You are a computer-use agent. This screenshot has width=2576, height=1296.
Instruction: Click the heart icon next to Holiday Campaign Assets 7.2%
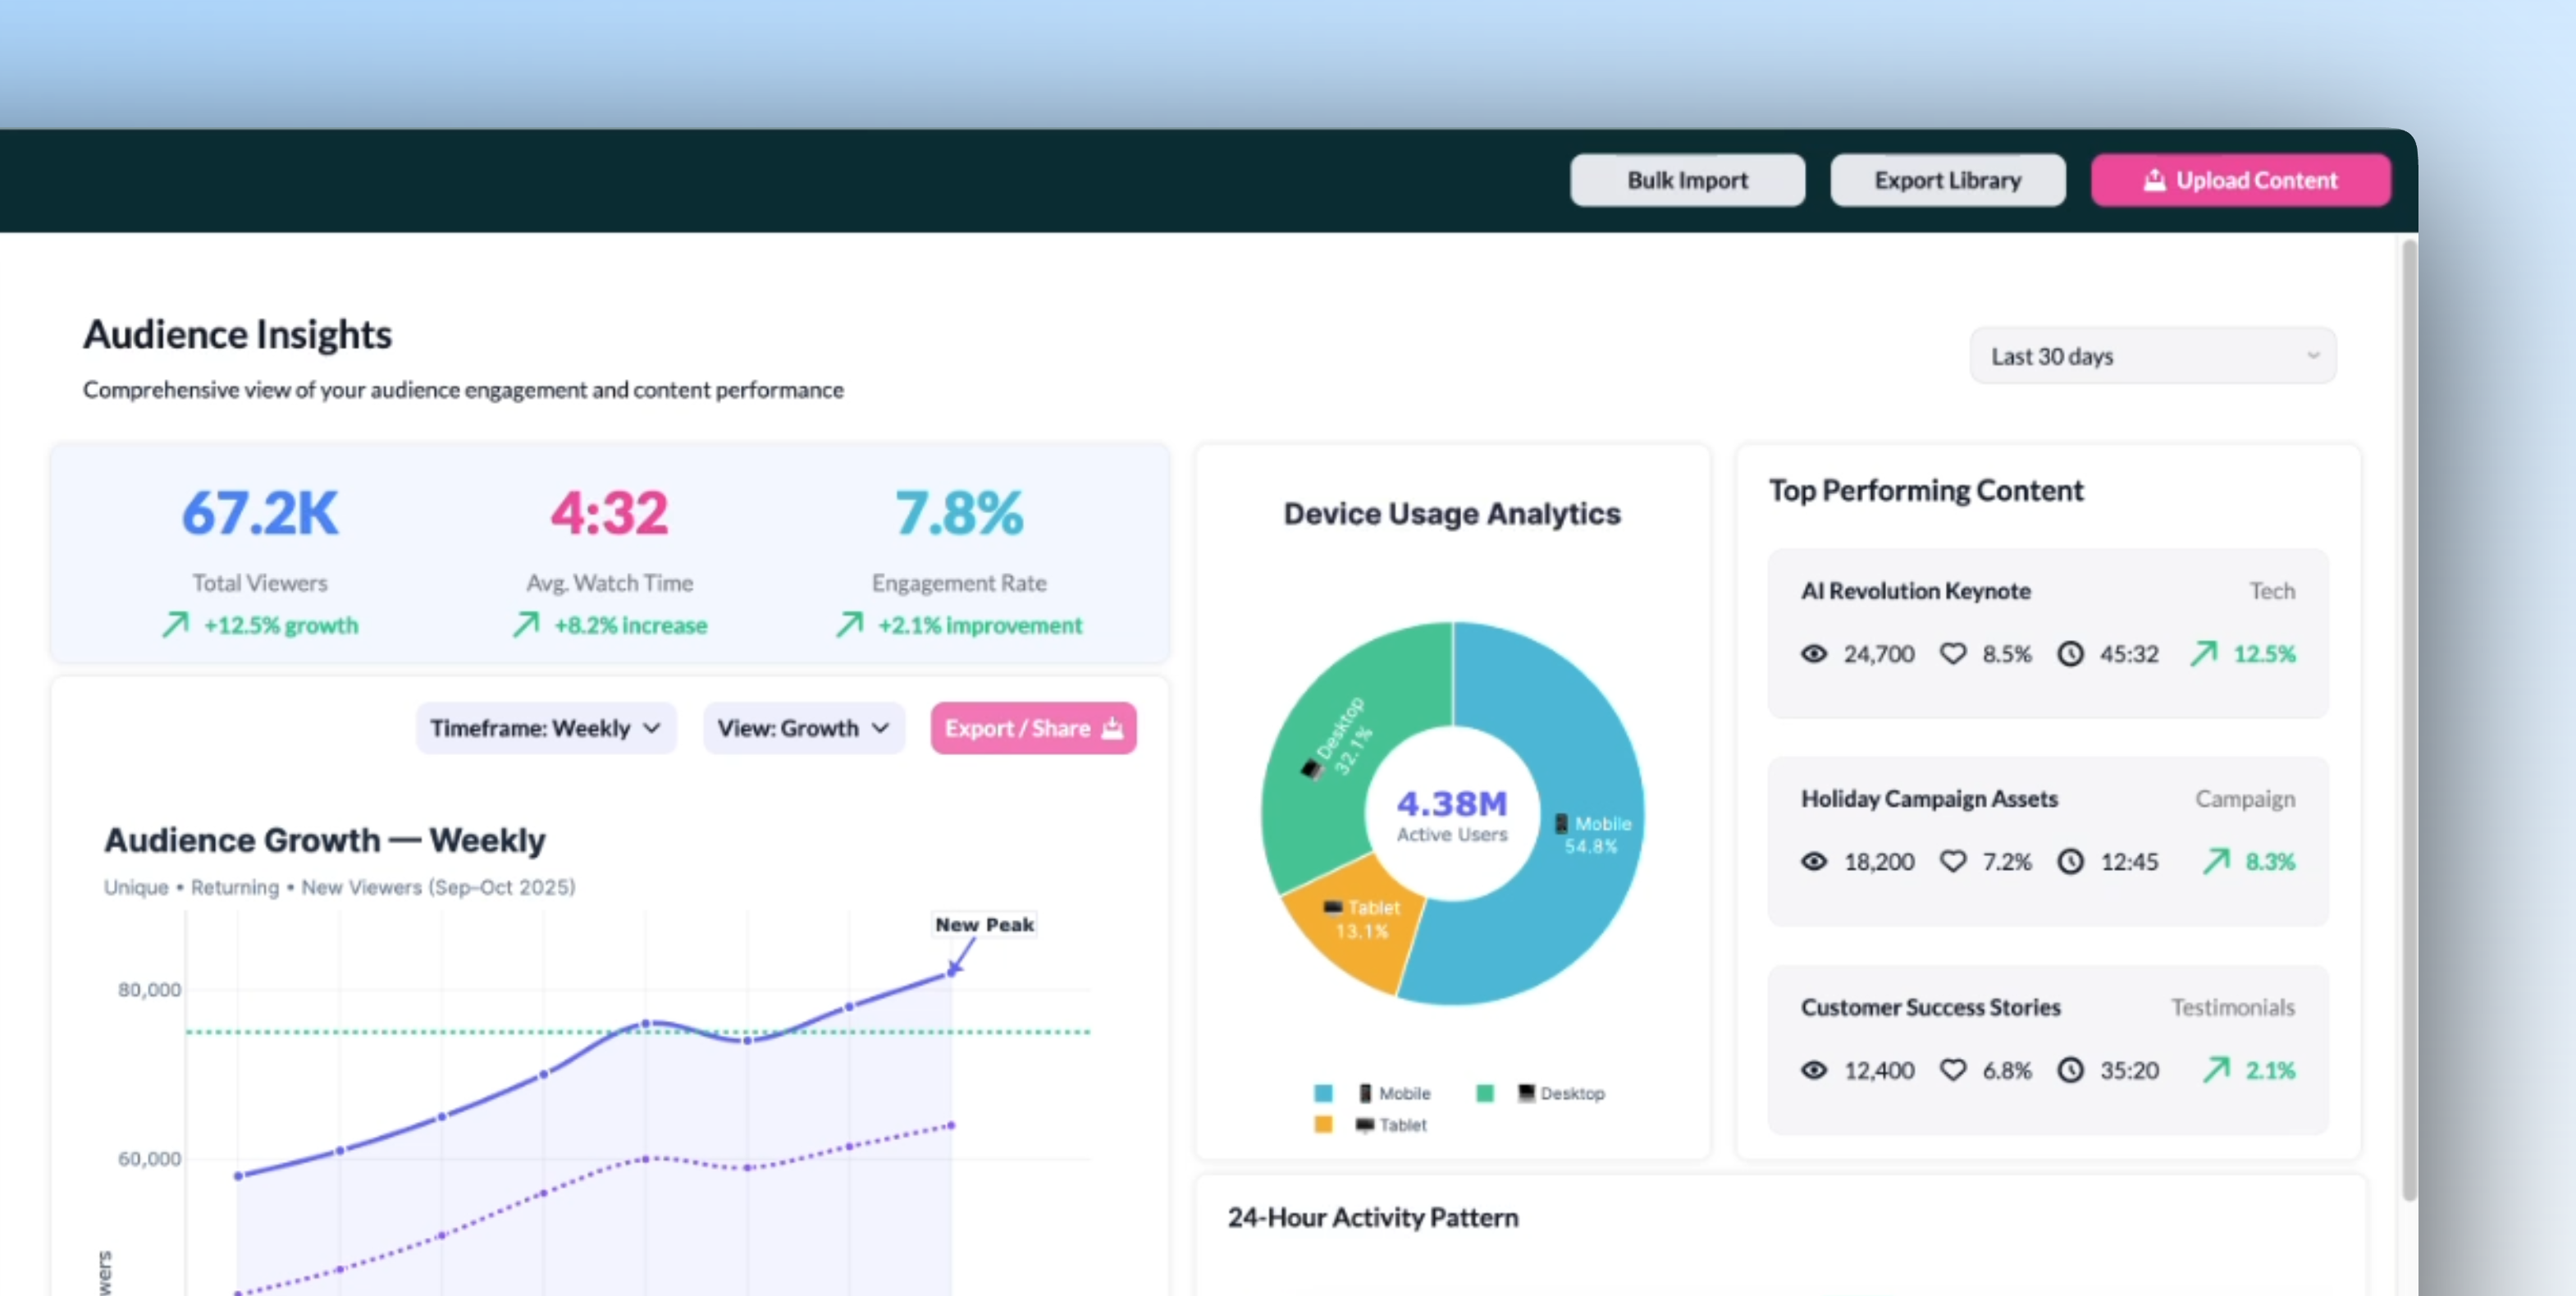click(x=1955, y=861)
